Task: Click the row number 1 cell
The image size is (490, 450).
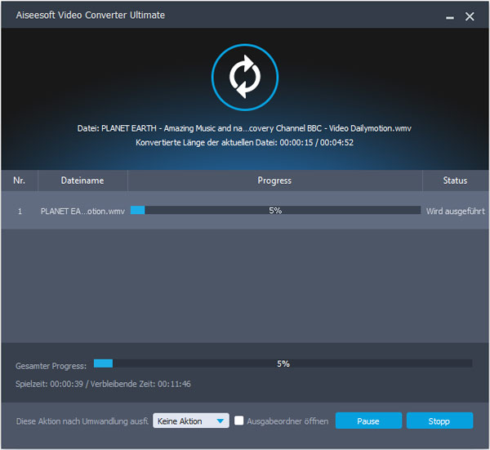Action: 20,211
